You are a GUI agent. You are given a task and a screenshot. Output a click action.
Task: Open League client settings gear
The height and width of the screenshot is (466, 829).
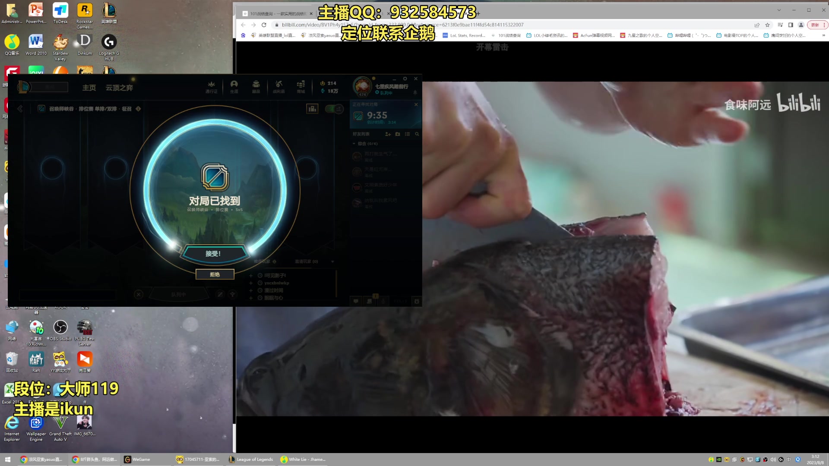point(405,79)
